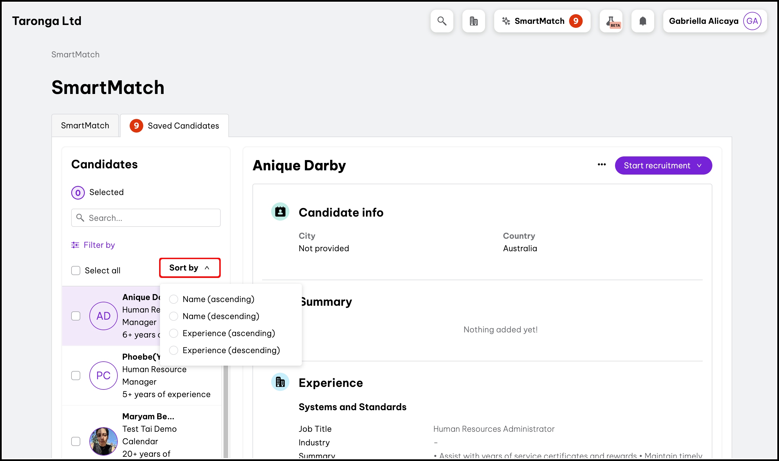Click the AD avatar of Anique Darby
Image resolution: width=779 pixels, height=461 pixels.
[x=103, y=316]
